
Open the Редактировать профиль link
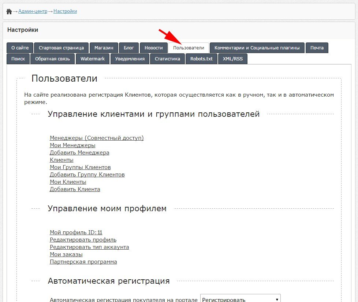coord(83,240)
